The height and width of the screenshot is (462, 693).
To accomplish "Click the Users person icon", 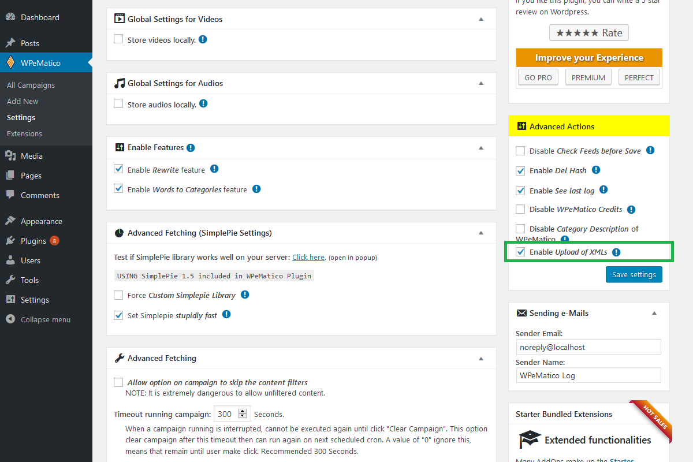I will [10, 260].
